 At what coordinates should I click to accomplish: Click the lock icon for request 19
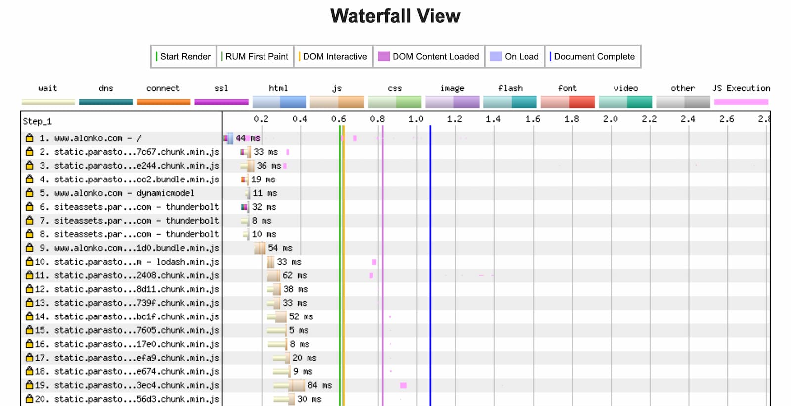[x=30, y=385]
